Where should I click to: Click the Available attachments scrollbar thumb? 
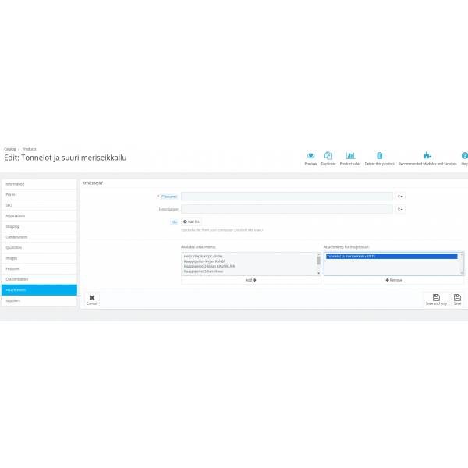[x=318, y=261]
